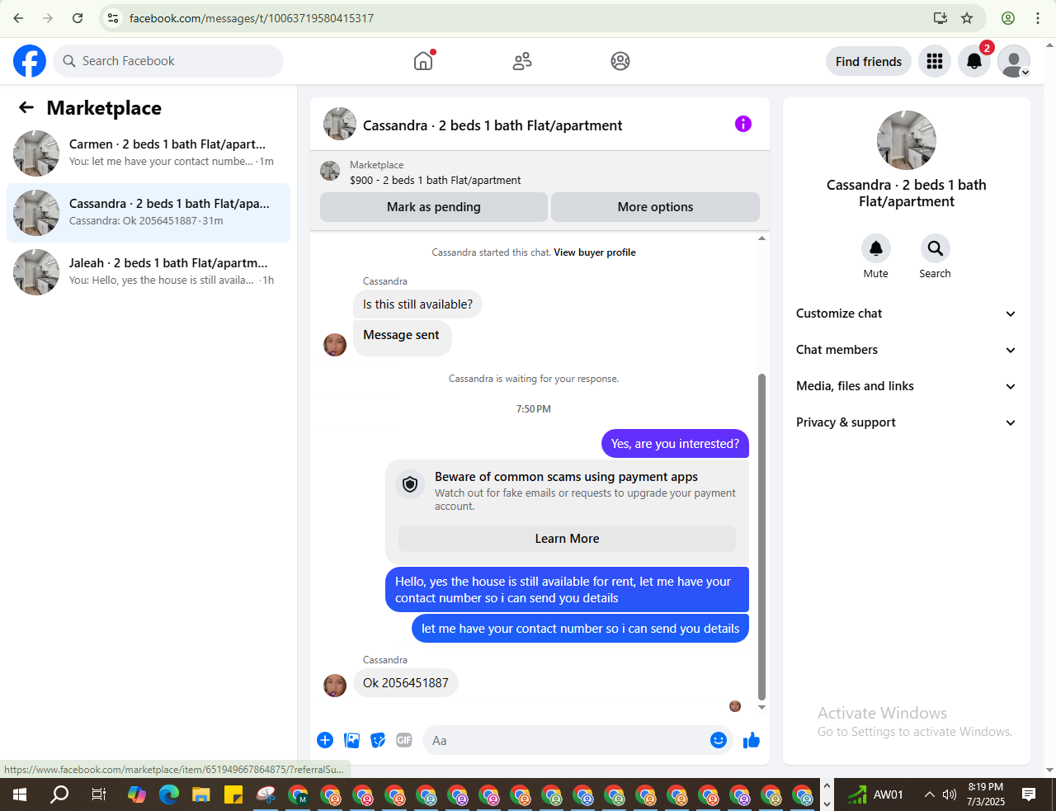
Task: Launch Microsoft Edge from the taskbar
Action: (x=169, y=794)
